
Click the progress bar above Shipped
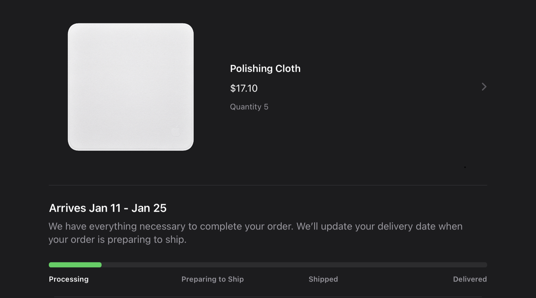point(323,265)
